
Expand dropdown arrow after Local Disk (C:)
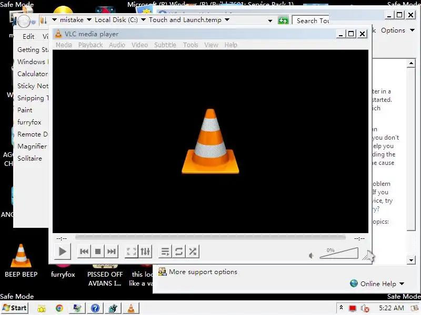point(143,20)
